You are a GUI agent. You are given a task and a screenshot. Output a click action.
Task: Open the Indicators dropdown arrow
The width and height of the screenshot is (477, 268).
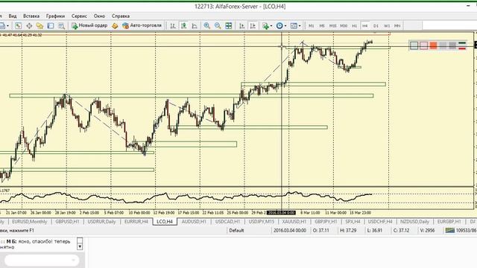point(271,26)
